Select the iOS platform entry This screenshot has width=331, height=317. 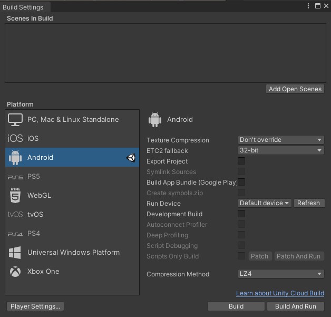[x=72, y=139]
